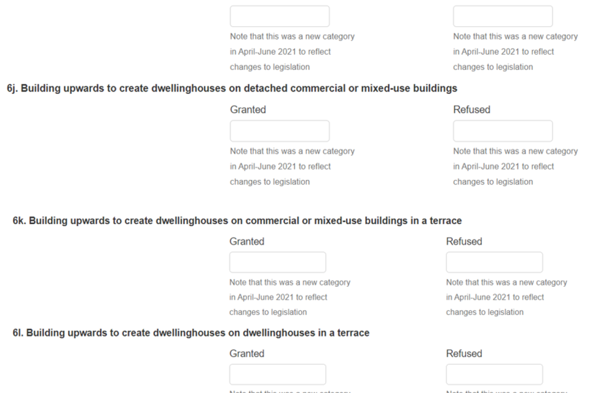Viewport: 590px width, 393px height.
Task: Click the 6j detached commercial buildings heading
Action: point(232,88)
